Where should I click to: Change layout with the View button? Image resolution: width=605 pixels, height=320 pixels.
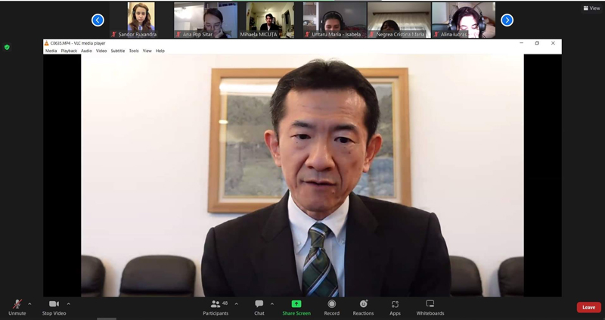(x=591, y=8)
